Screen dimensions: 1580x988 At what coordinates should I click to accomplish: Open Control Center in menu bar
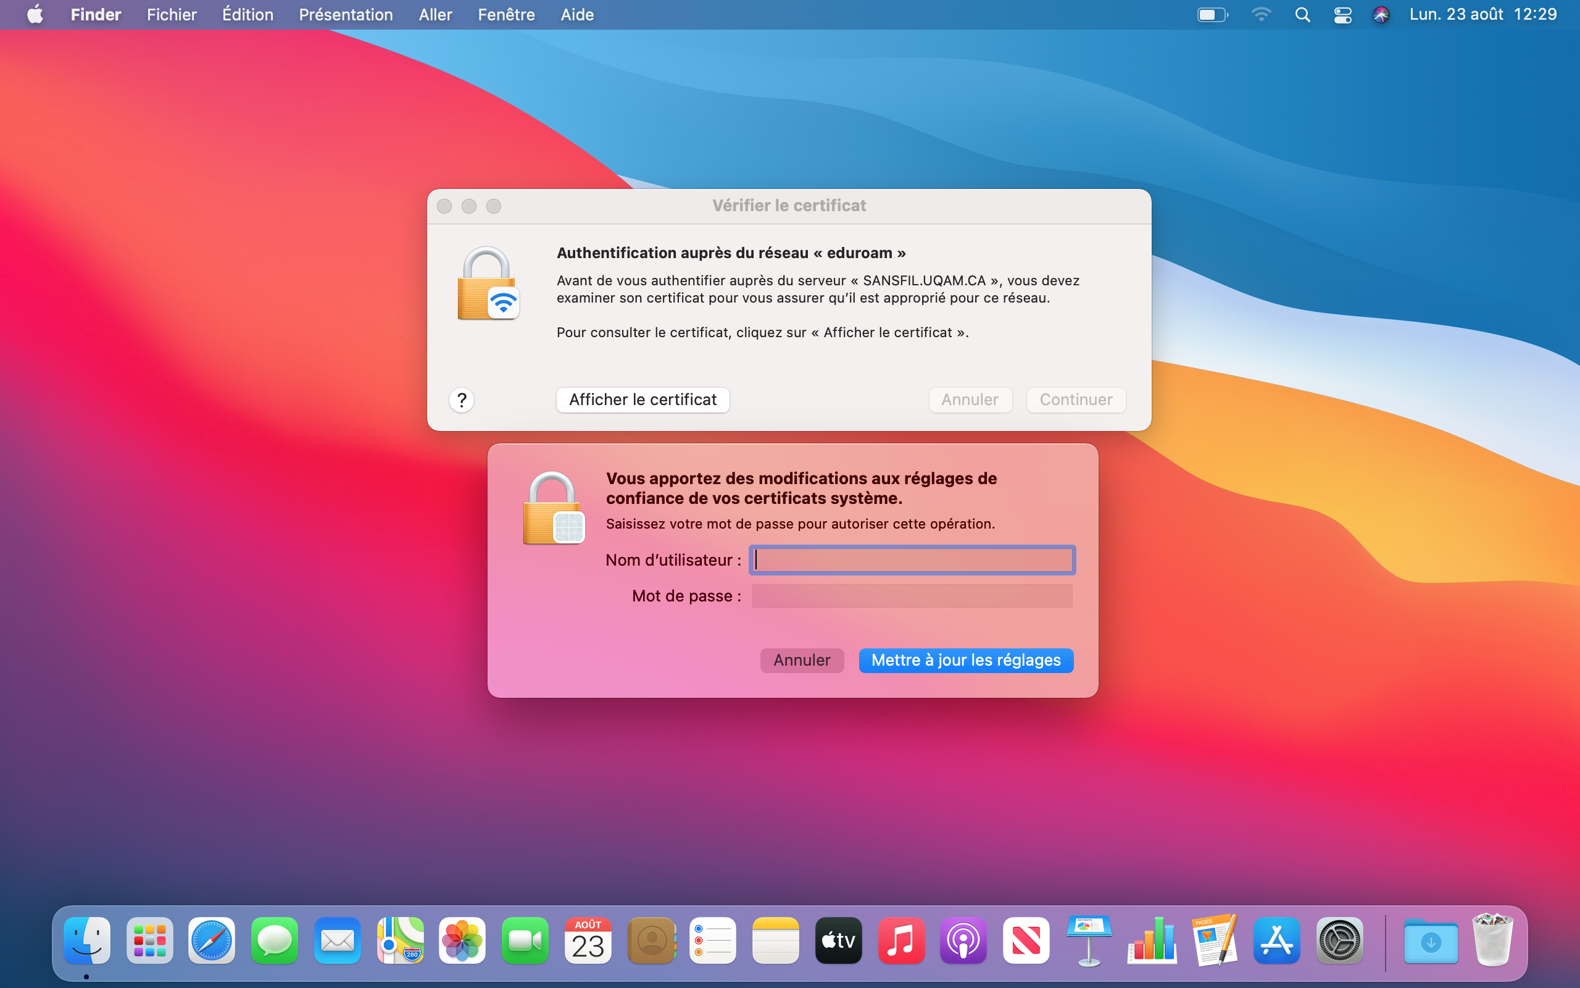1342,14
